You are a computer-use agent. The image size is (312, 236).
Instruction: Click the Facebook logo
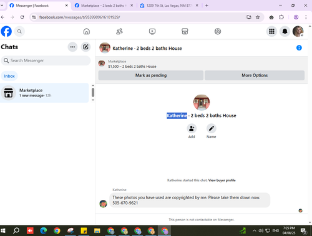[x=6, y=31]
